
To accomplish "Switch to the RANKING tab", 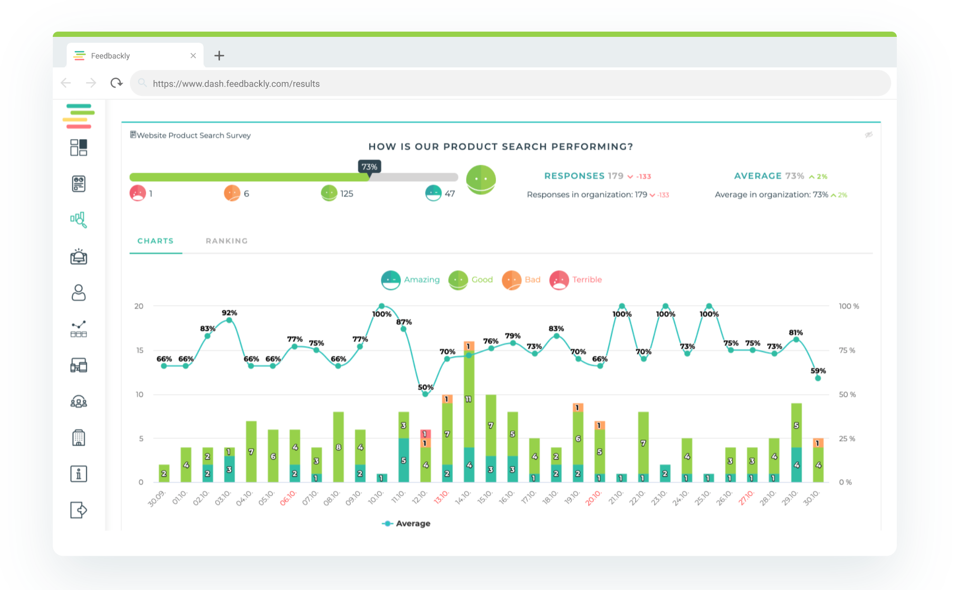I will click(226, 241).
